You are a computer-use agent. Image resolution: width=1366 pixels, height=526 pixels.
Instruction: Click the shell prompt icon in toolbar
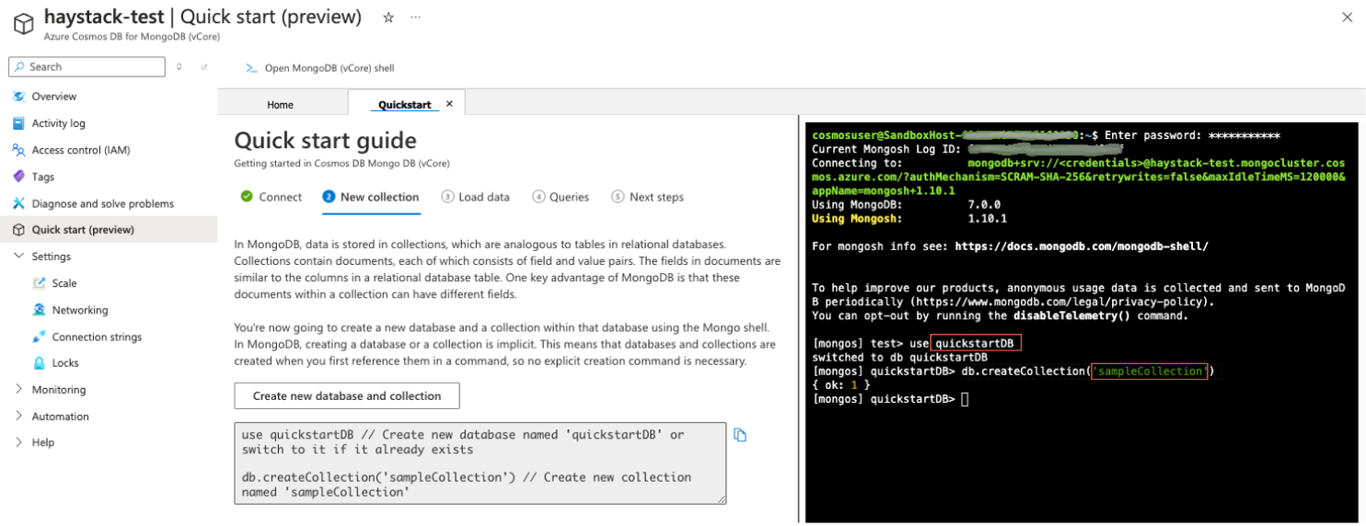[x=250, y=68]
